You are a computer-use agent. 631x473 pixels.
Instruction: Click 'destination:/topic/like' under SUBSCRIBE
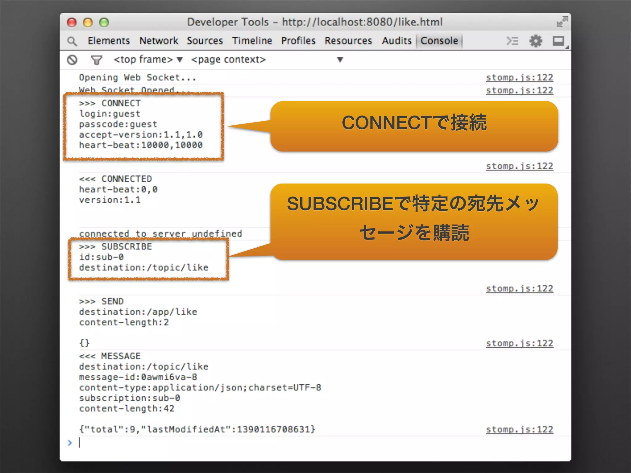(x=144, y=268)
